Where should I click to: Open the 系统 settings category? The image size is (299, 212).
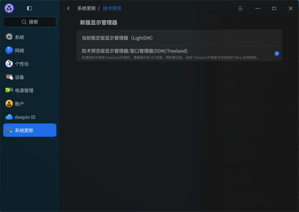pos(30,37)
